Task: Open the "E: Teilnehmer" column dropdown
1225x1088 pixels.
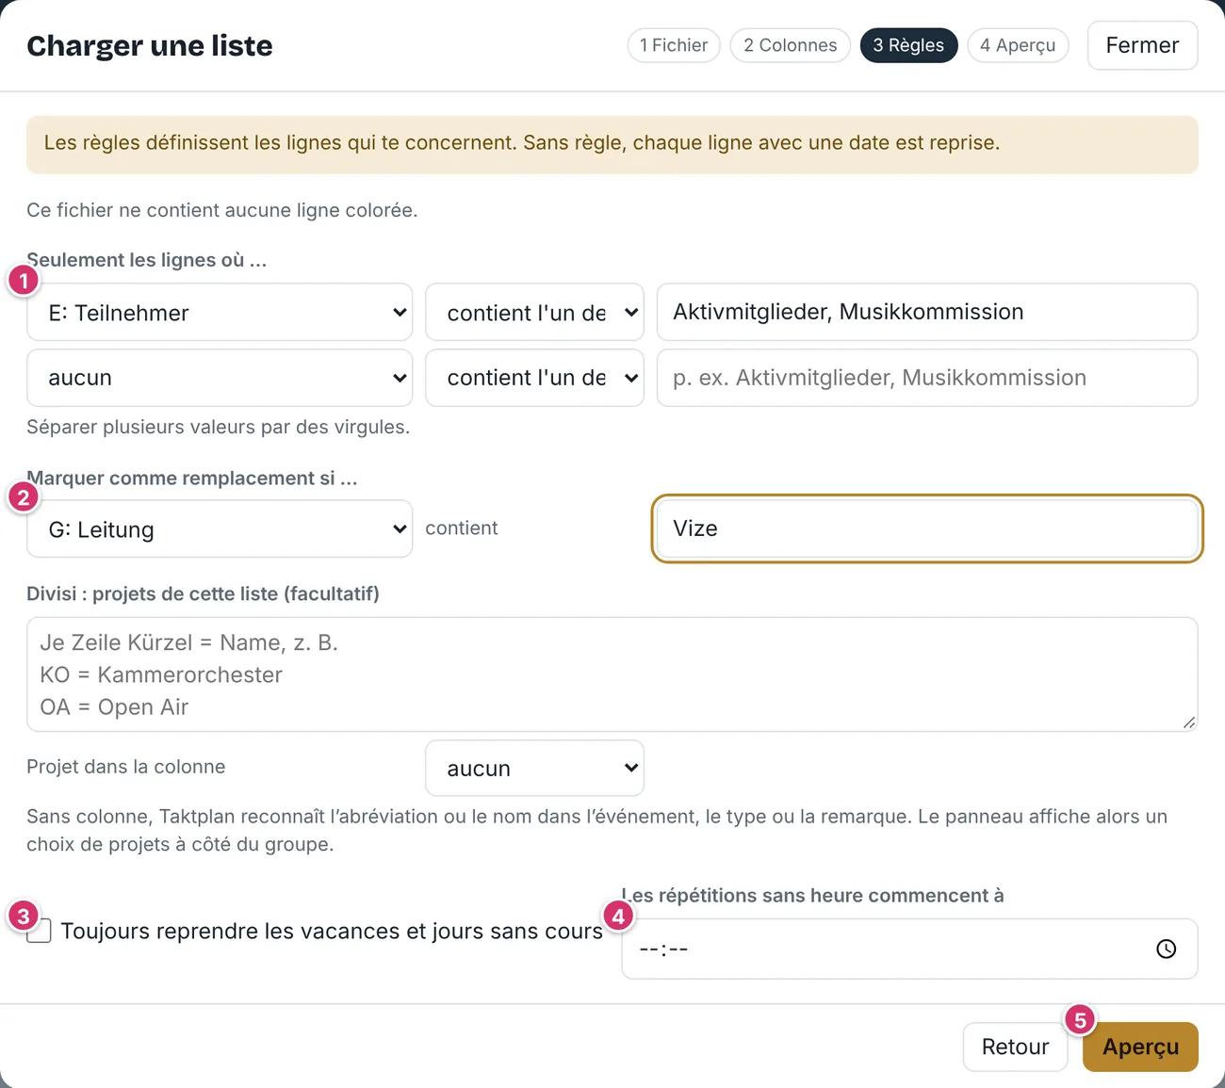Action: point(220,312)
